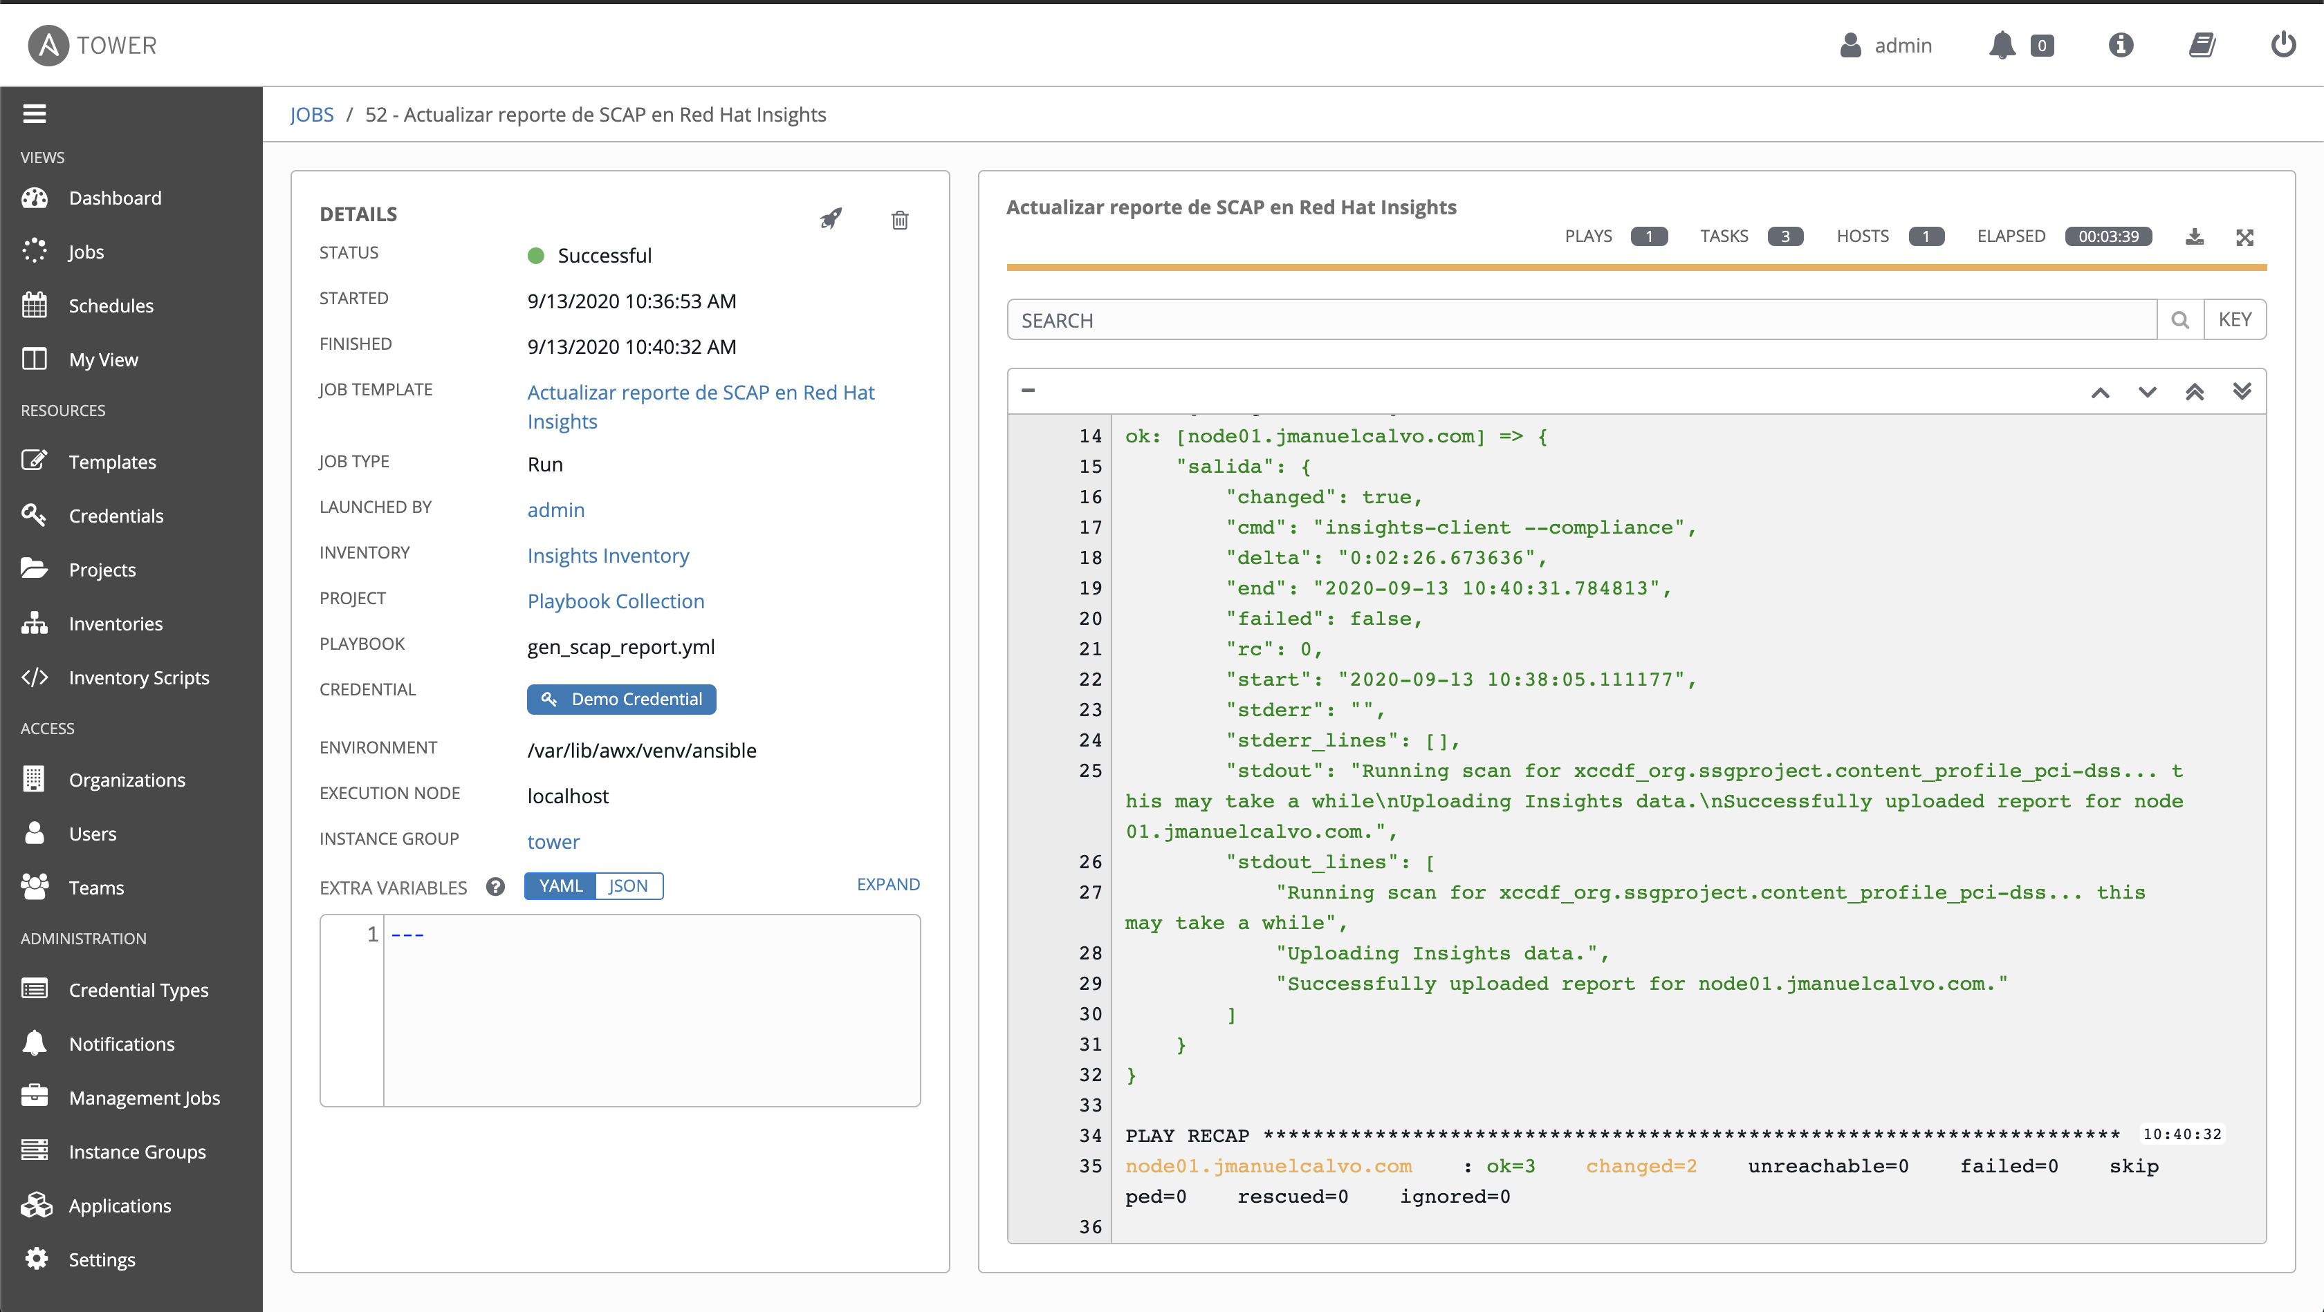The height and width of the screenshot is (1312, 2324).
Task: Select the Templates menu item
Action: (x=112, y=461)
